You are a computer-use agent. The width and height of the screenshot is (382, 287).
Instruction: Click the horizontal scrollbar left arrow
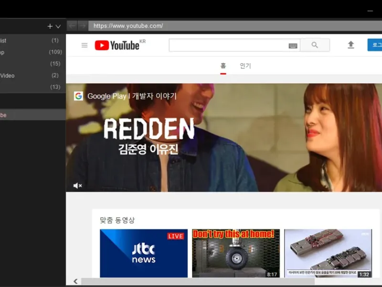point(76,281)
